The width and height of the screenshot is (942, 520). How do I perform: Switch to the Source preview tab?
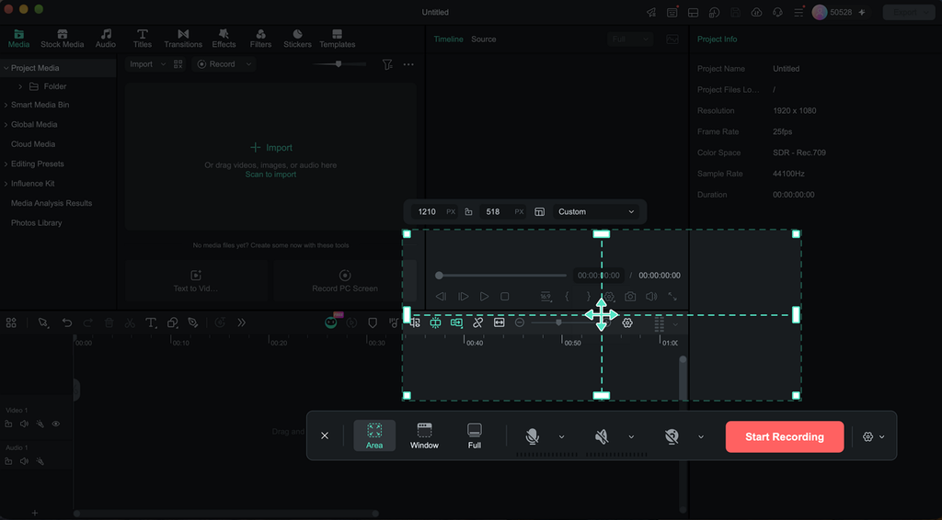[x=484, y=39]
